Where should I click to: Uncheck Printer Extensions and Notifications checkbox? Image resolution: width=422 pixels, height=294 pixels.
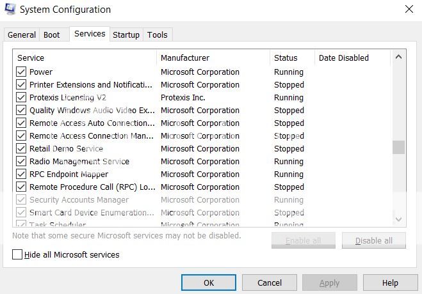(x=21, y=84)
